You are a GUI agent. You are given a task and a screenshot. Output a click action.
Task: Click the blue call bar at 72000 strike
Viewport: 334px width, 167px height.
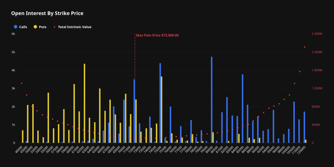pyautogui.click(x=134, y=111)
